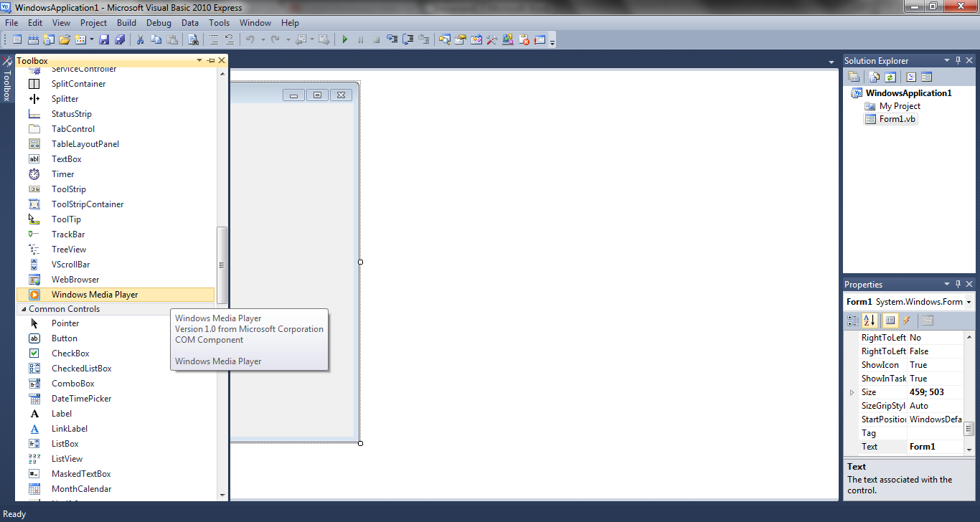Click Show All Files in Solution Explorer
This screenshot has width=980, height=522.
pyautogui.click(x=874, y=77)
